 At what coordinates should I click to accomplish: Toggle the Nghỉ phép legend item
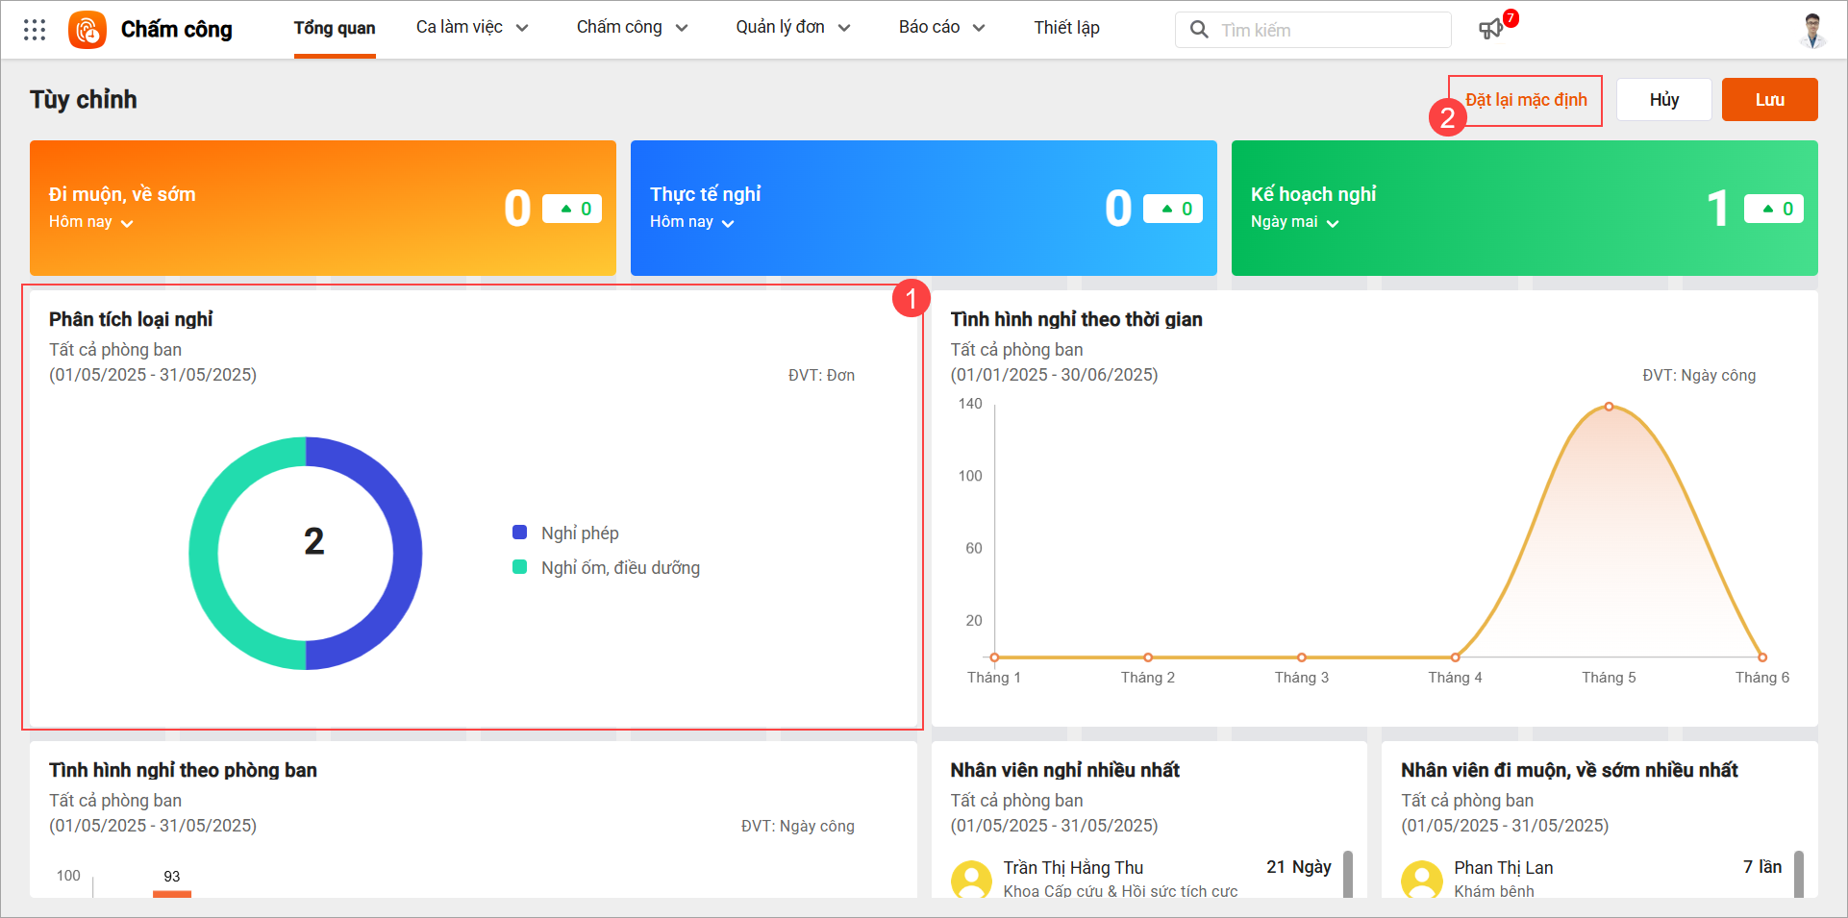567,533
